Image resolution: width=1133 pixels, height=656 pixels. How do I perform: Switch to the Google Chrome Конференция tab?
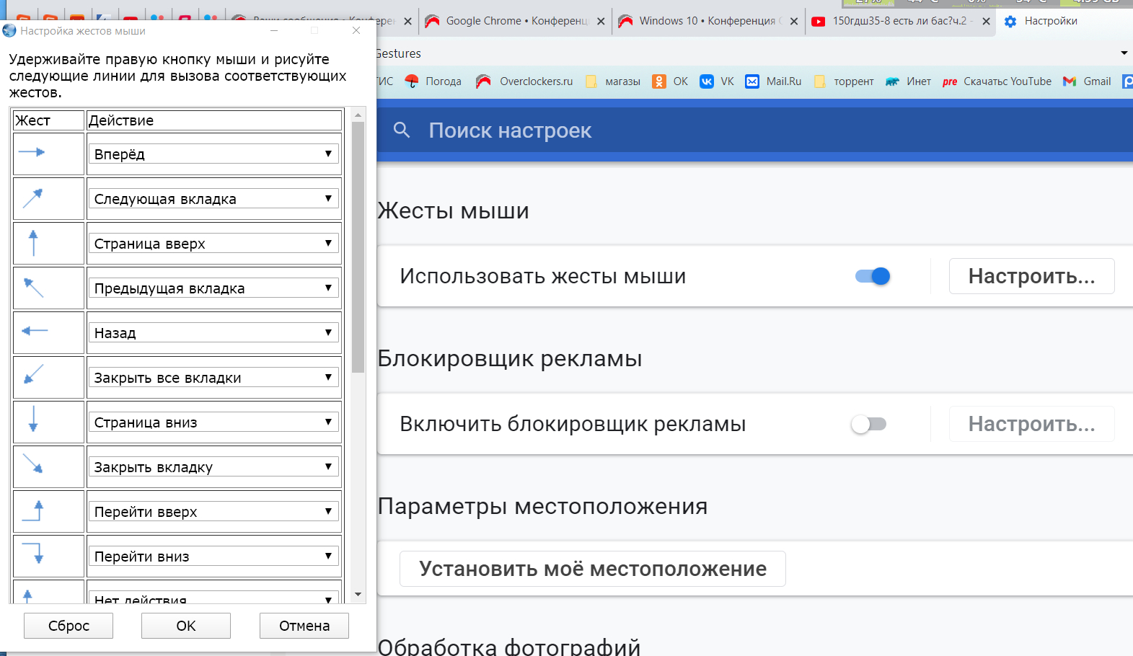pos(512,21)
